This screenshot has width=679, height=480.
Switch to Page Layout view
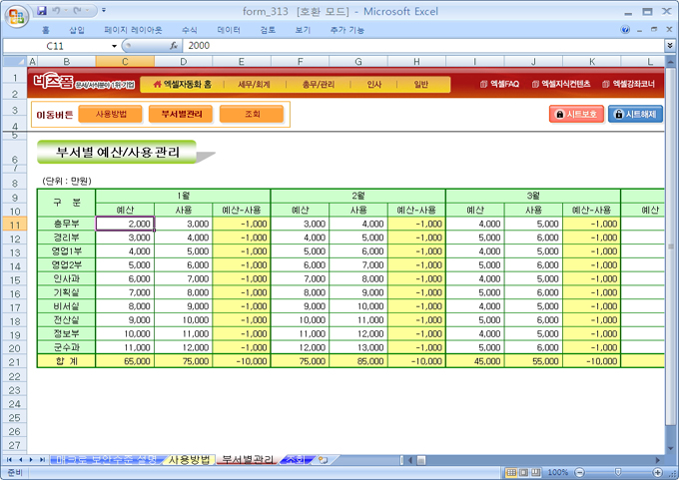point(522,472)
